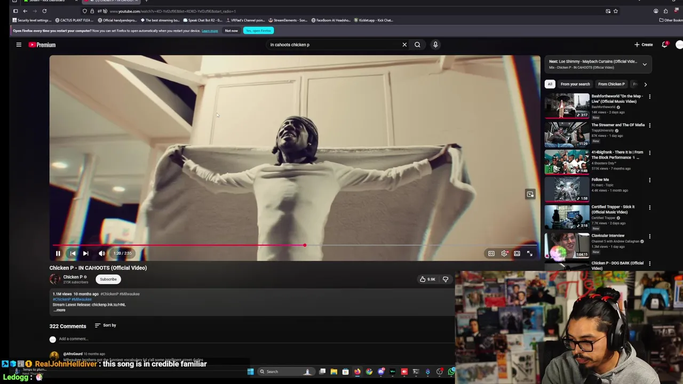Bookmark this page with the star icon

tap(616, 11)
